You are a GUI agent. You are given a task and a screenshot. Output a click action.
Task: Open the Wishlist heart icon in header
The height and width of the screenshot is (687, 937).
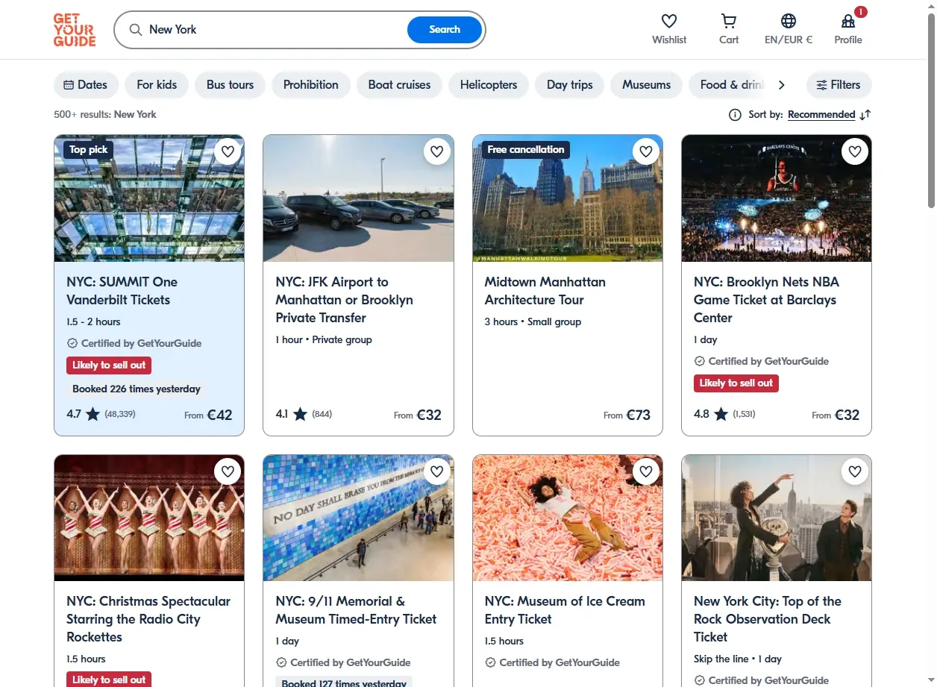coord(669,21)
